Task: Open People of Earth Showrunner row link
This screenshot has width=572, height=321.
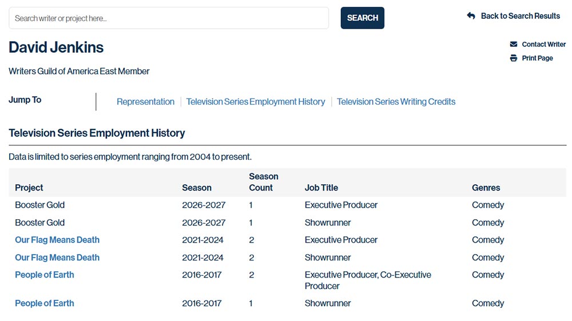Action: [x=45, y=303]
